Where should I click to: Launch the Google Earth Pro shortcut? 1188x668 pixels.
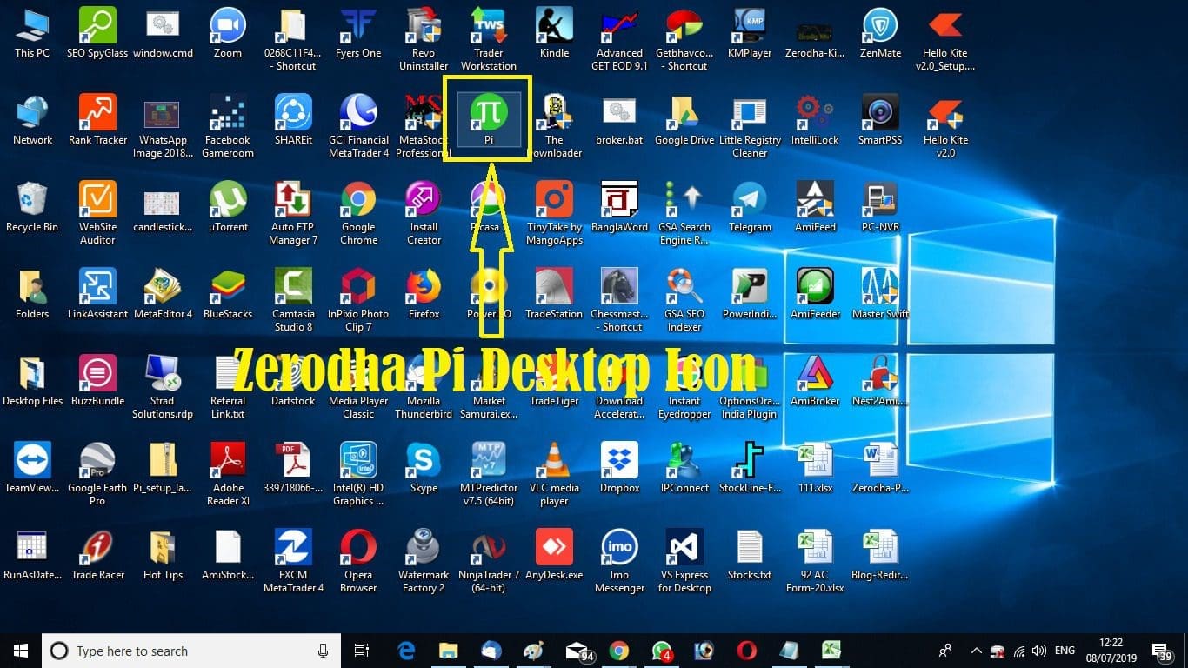[x=97, y=474]
